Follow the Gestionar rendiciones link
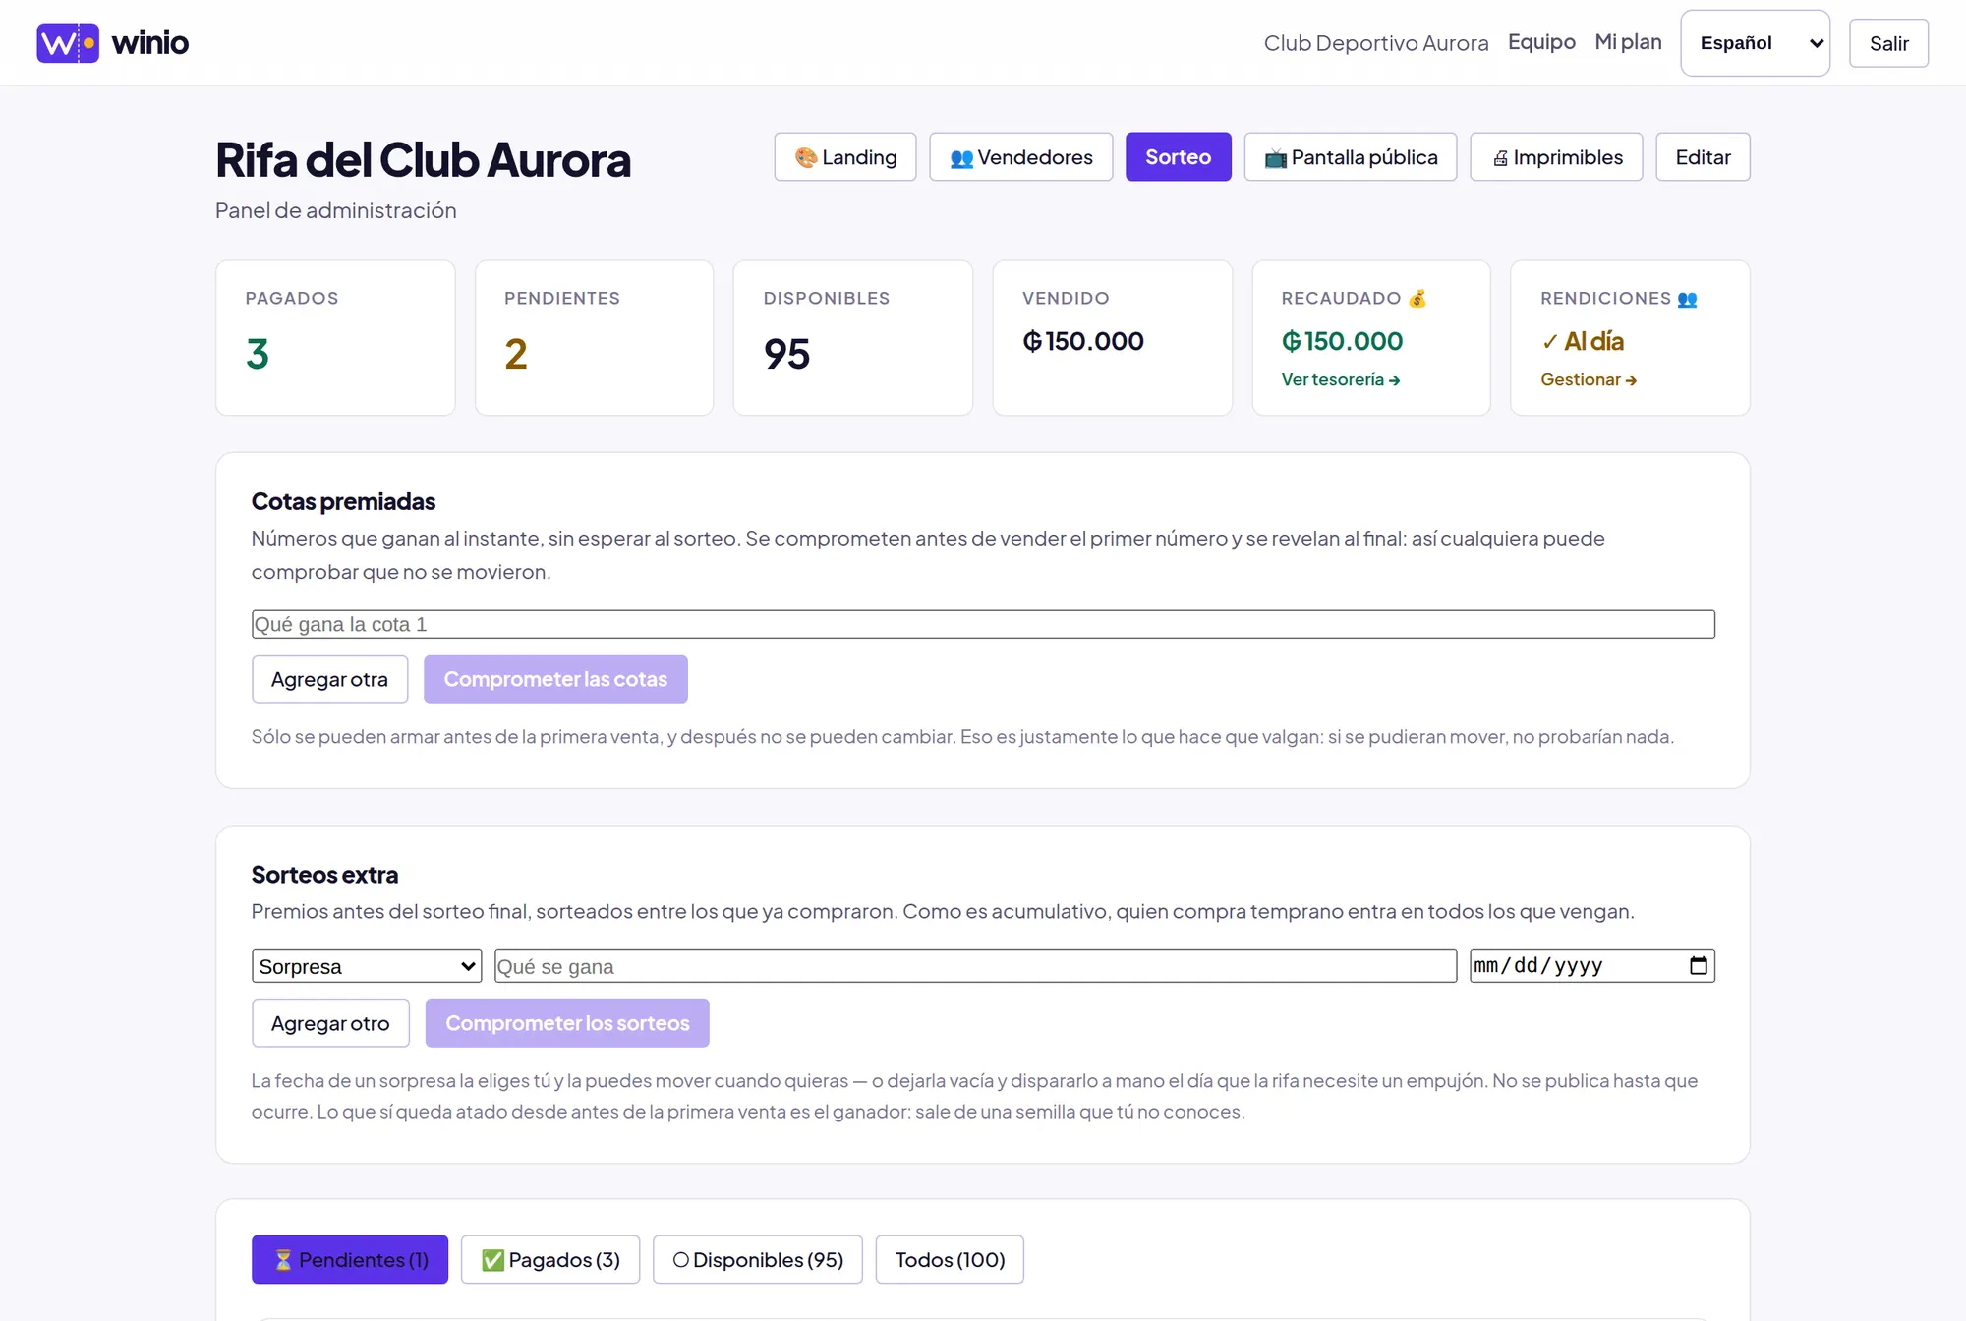This screenshot has height=1321, width=1966. pyautogui.click(x=1588, y=379)
